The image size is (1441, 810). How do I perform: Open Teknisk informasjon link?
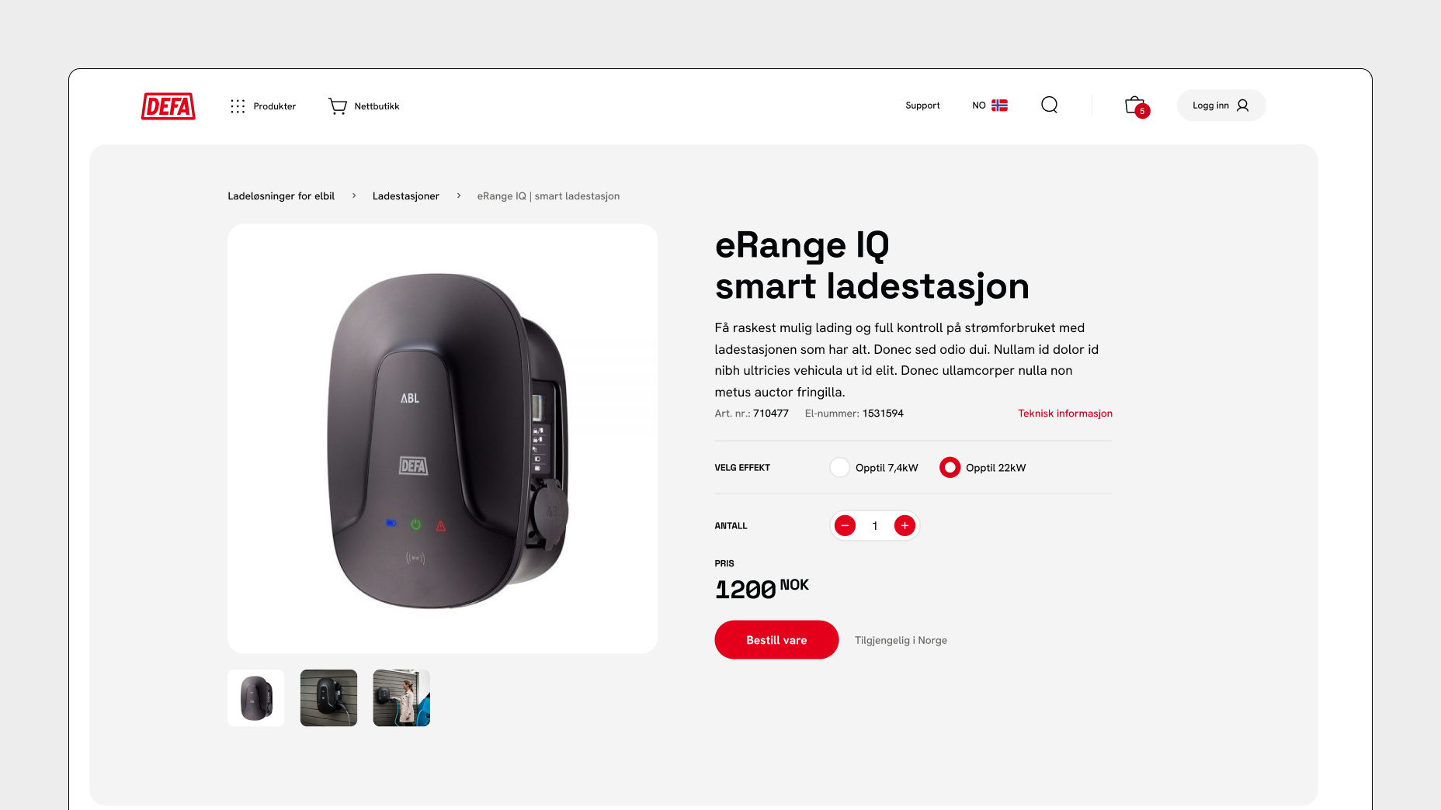pos(1065,414)
